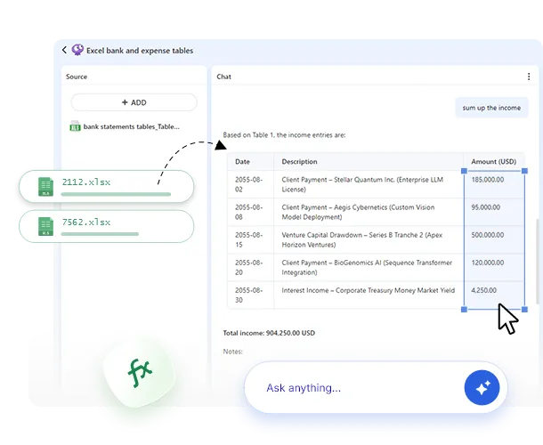Click the Stellar Quantum Inc. description cell
The image size is (543, 445).
(369, 184)
